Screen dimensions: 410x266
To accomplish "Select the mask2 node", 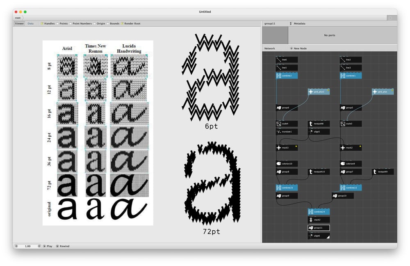I will [x=351, y=148].
